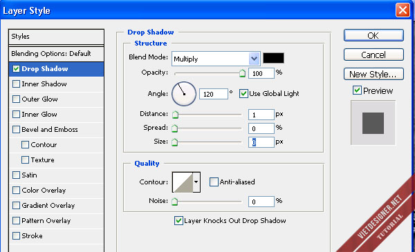Click the New Style... button
The height and width of the screenshot is (252, 415).
(x=373, y=74)
